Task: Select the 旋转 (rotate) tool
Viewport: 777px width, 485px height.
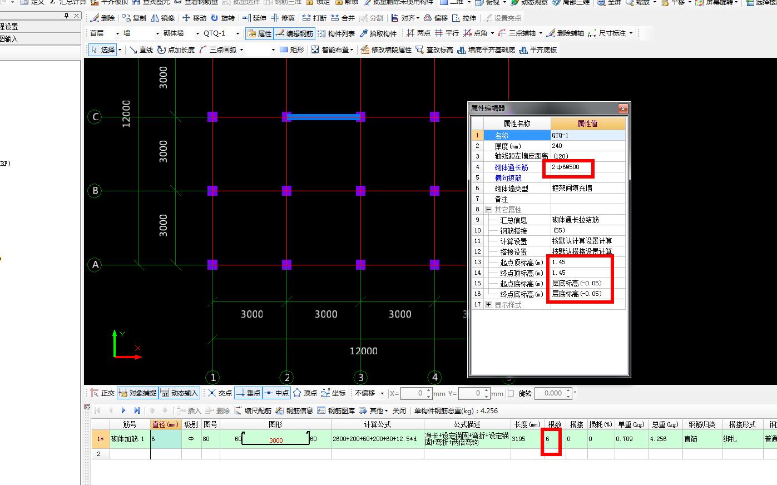Action: pos(222,18)
